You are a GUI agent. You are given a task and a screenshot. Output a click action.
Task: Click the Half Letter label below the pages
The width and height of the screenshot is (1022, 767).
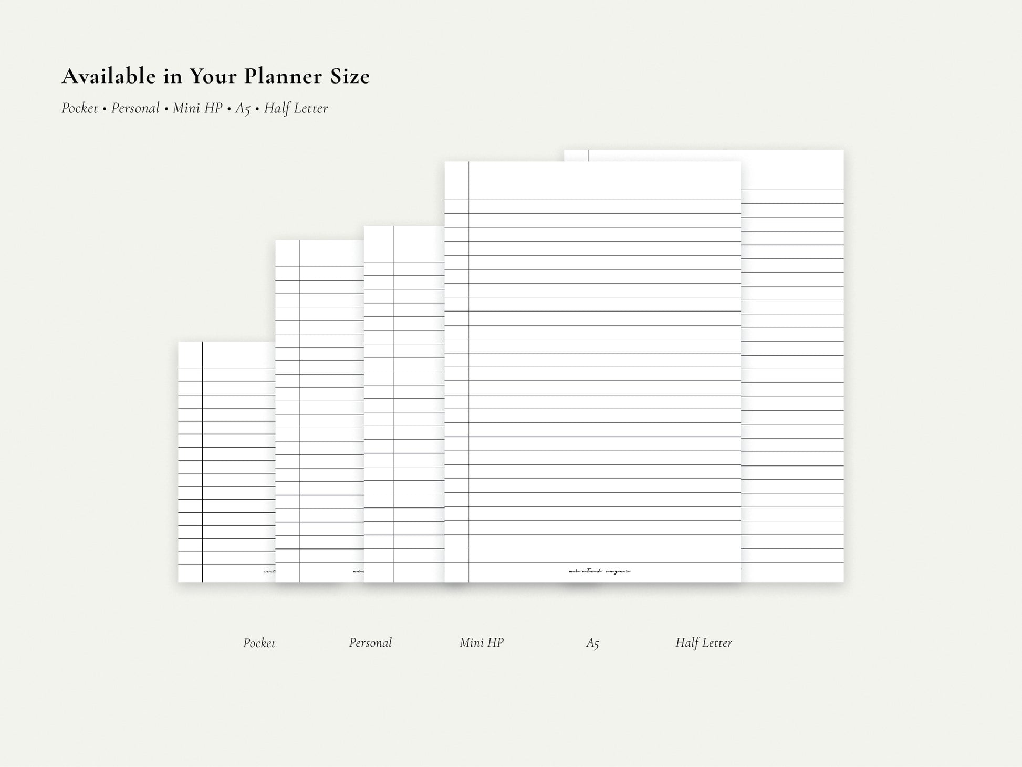coord(703,642)
